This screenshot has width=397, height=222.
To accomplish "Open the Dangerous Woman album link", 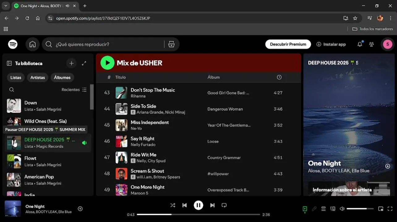I will tap(225, 109).
